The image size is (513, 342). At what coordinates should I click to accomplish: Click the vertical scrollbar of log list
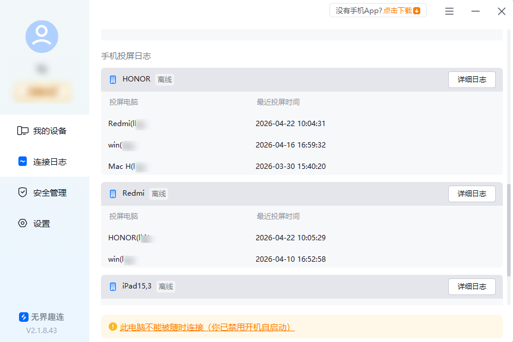pyautogui.click(x=508, y=229)
